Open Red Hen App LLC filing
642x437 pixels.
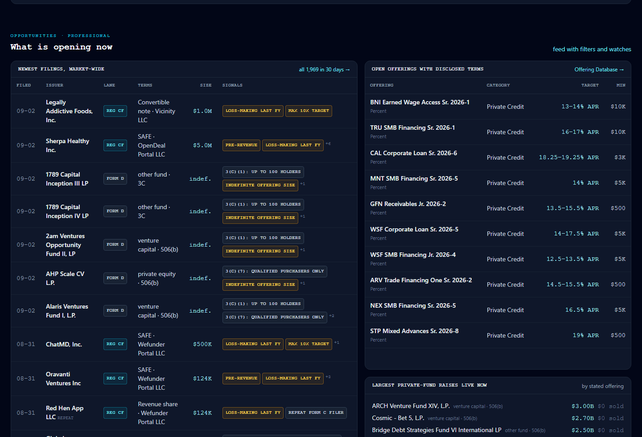65,412
